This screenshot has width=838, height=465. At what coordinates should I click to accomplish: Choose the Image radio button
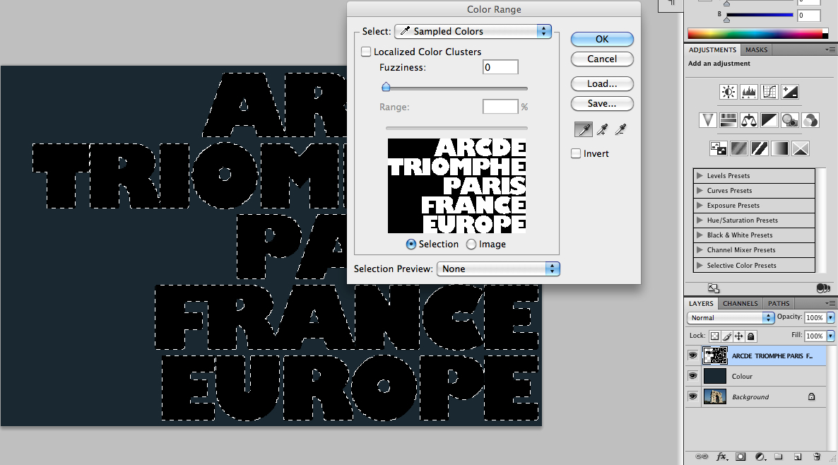pyautogui.click(x=471, y=245)
